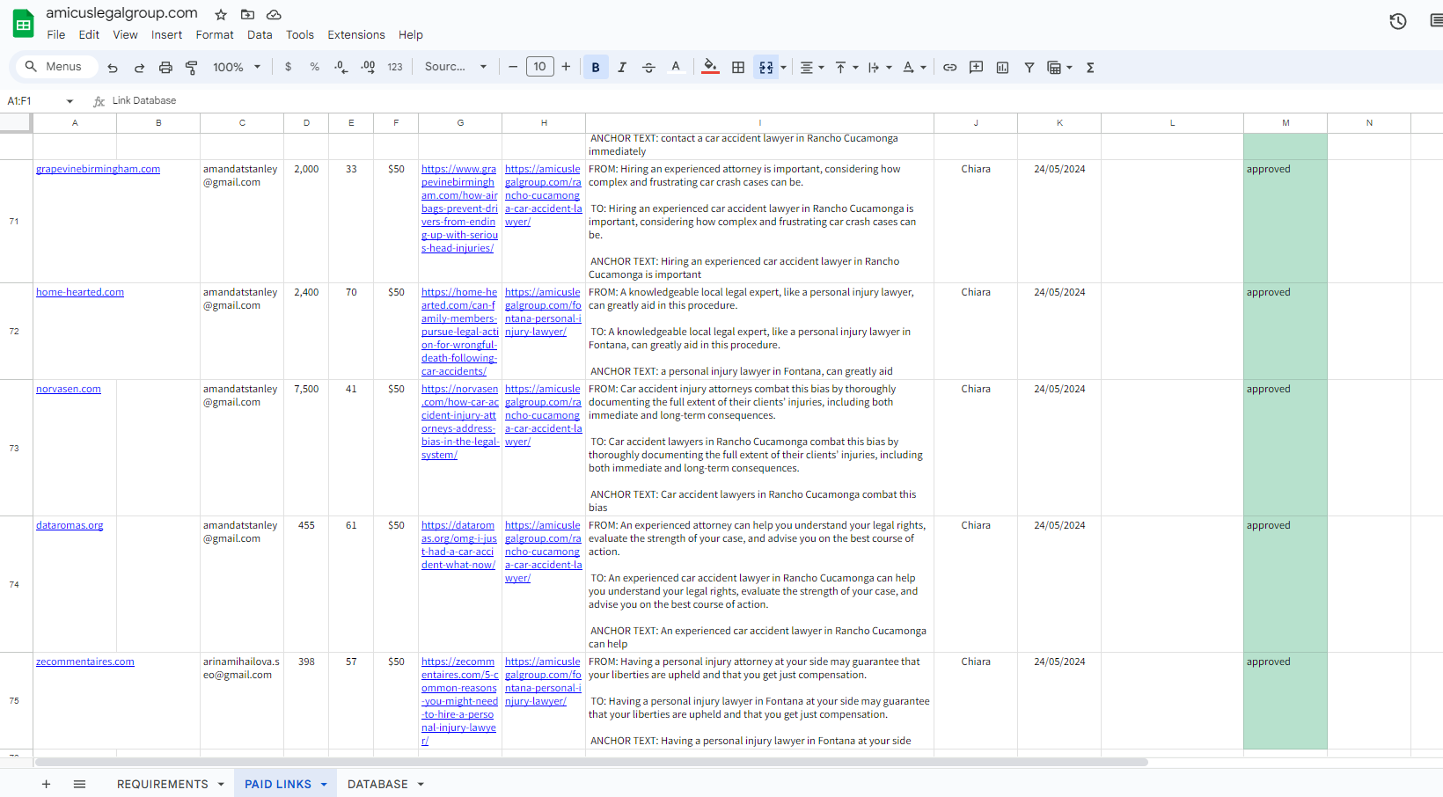Viewport: 1443px width, 797px height.
Task: Redo the last action
Action: 139,68
